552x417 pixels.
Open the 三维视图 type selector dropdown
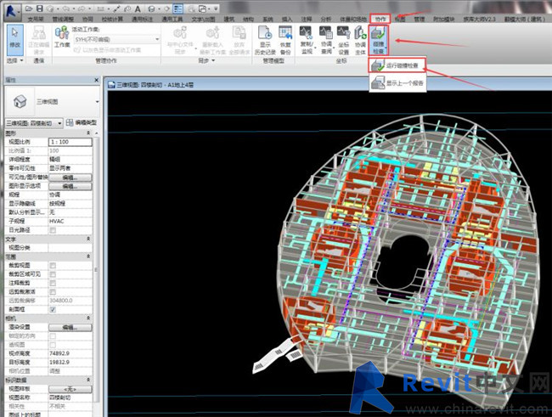pos(97,102)
